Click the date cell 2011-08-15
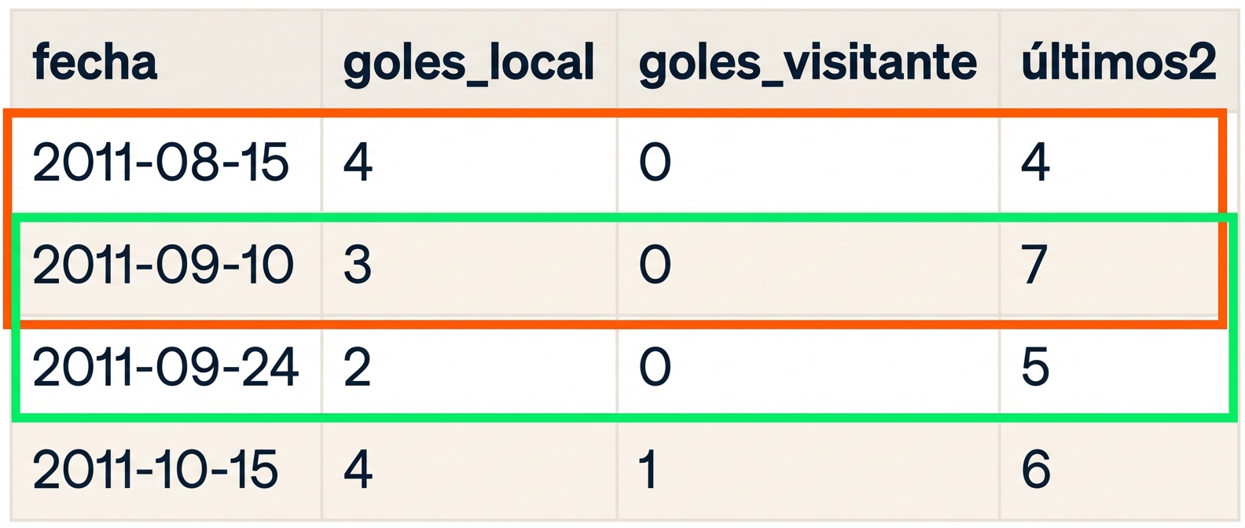1245x528 pixels. tap(161, 163)
